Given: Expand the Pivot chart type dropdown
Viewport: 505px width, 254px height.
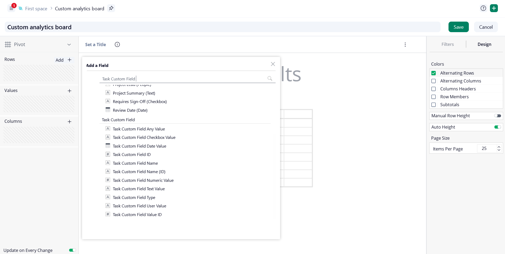Looking at the screenshot, I should (69, 45).
